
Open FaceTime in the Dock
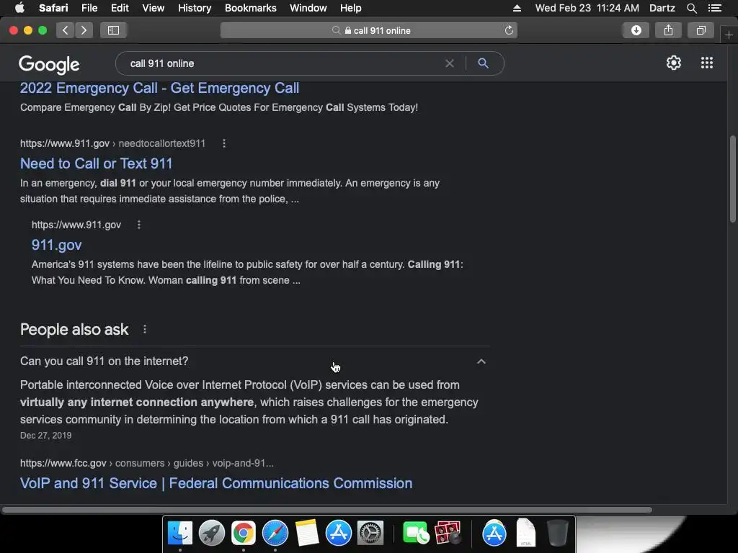click(x=415, y=533)
